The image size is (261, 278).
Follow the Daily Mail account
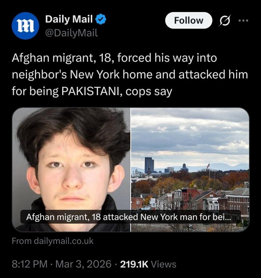[189, 20]
